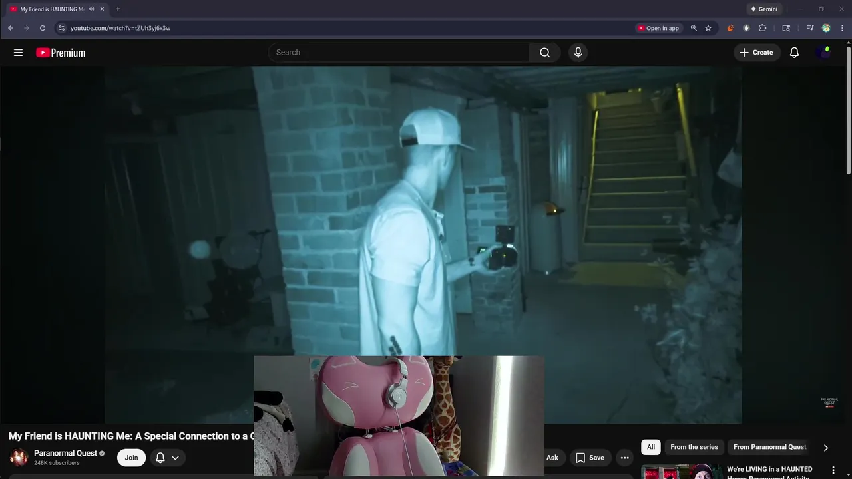Open 'We're LIVING in a HAUNTED' video title

(x=769, y=473)
